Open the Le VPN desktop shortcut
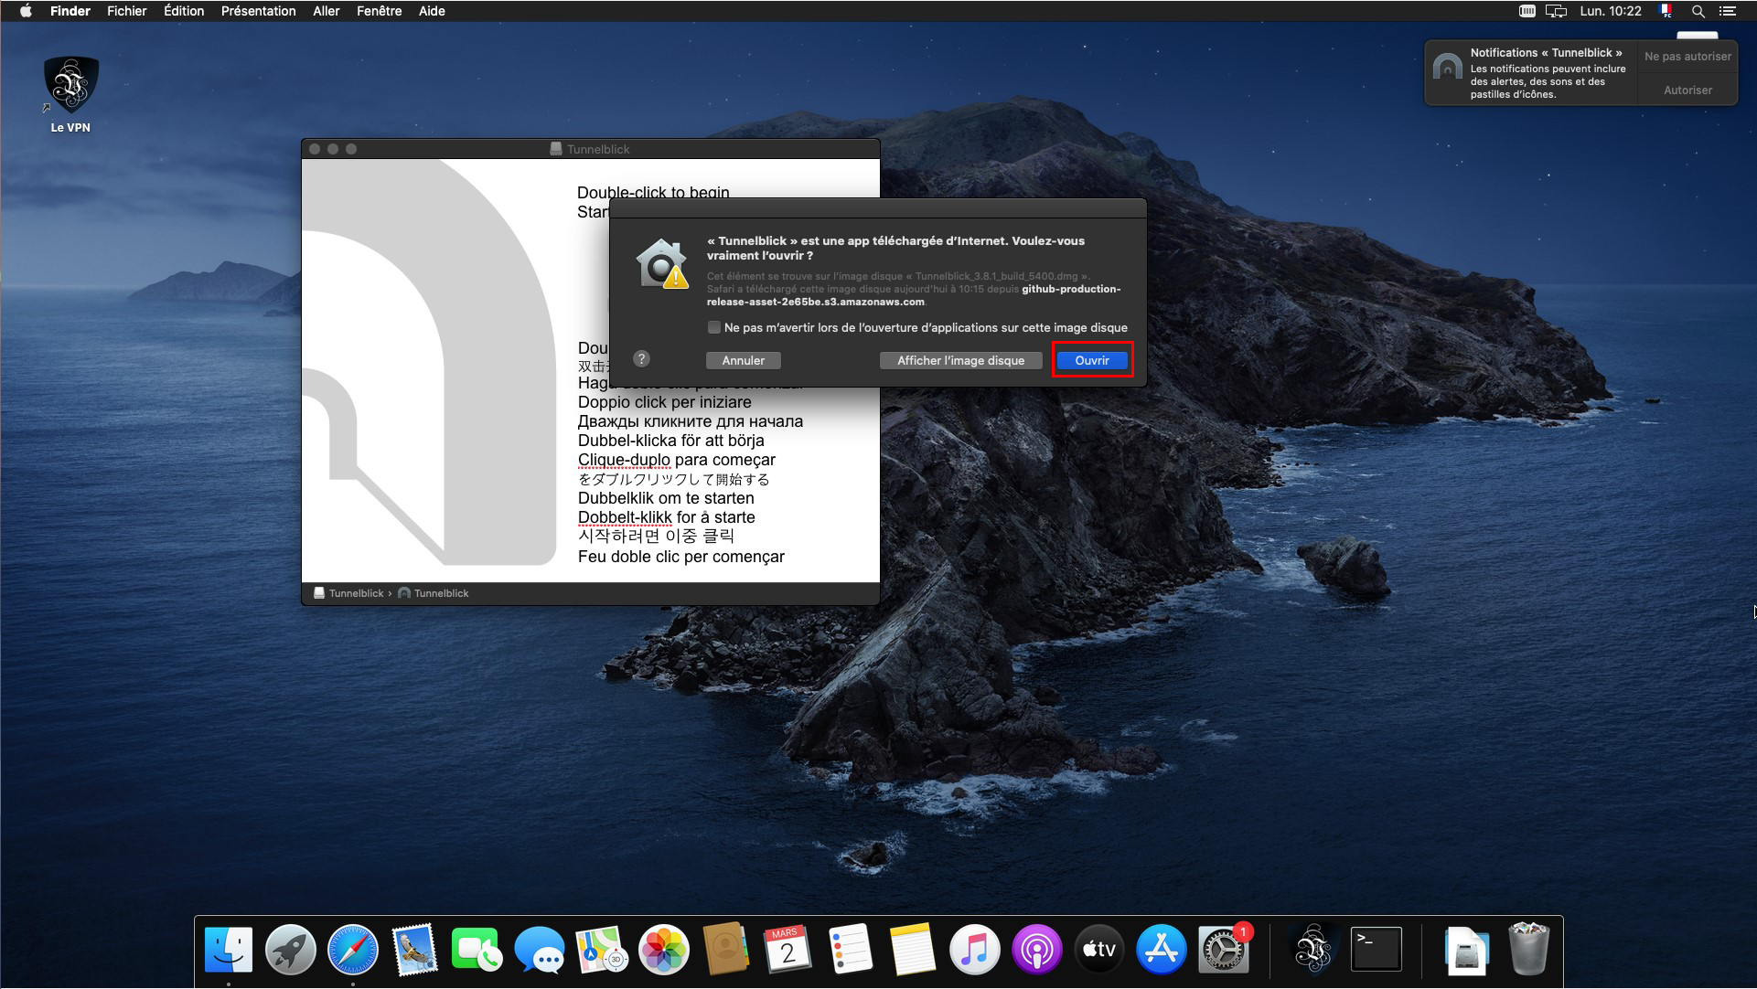This screenshot has height=989, width=1757. coord(70,94)
